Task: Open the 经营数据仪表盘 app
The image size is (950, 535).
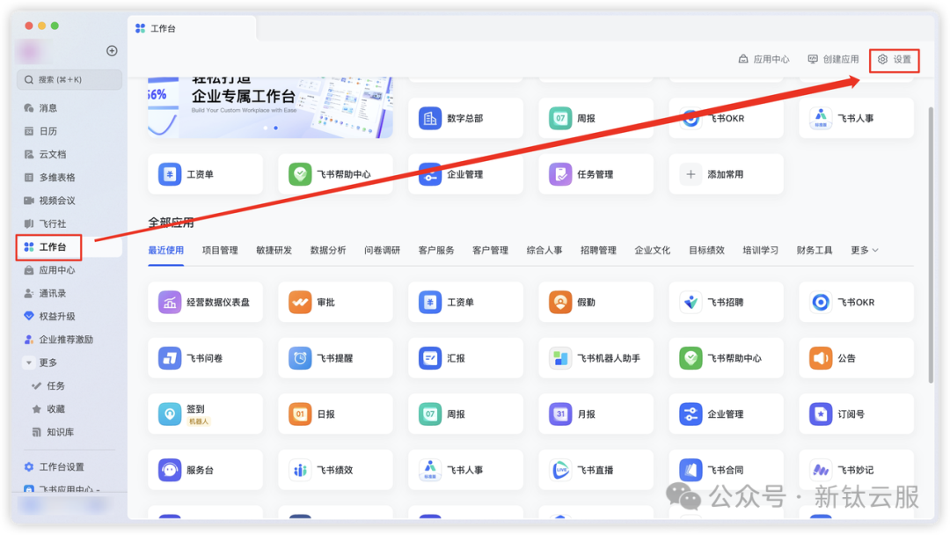Action: tap(205, 303)
